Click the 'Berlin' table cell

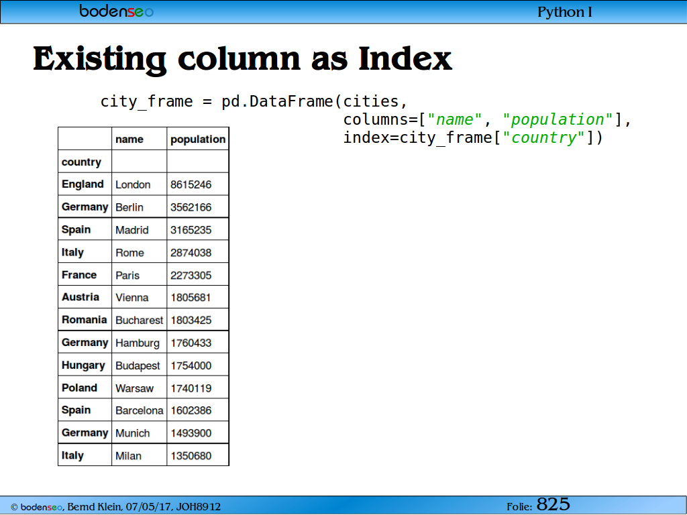pyautogui.click(x=140, y=207)
